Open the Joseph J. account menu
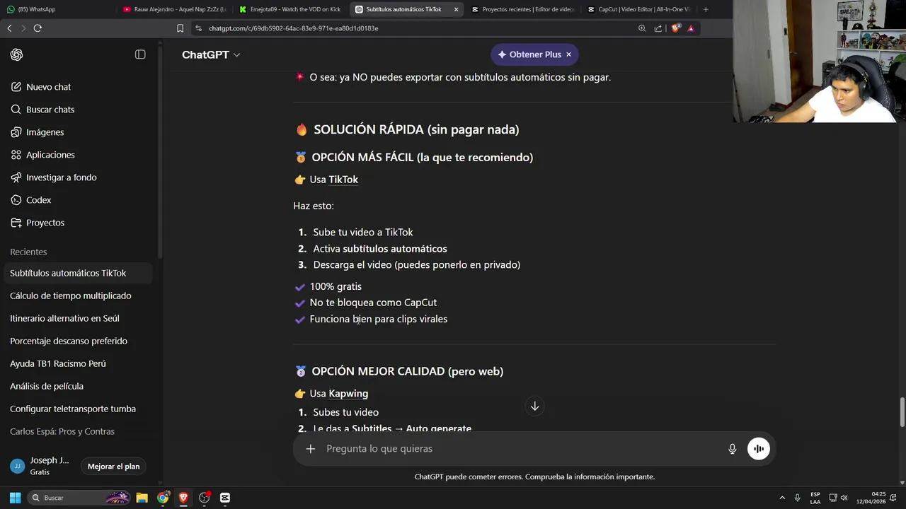This screenshot has width=906, height=509. [x=41, y=466]
